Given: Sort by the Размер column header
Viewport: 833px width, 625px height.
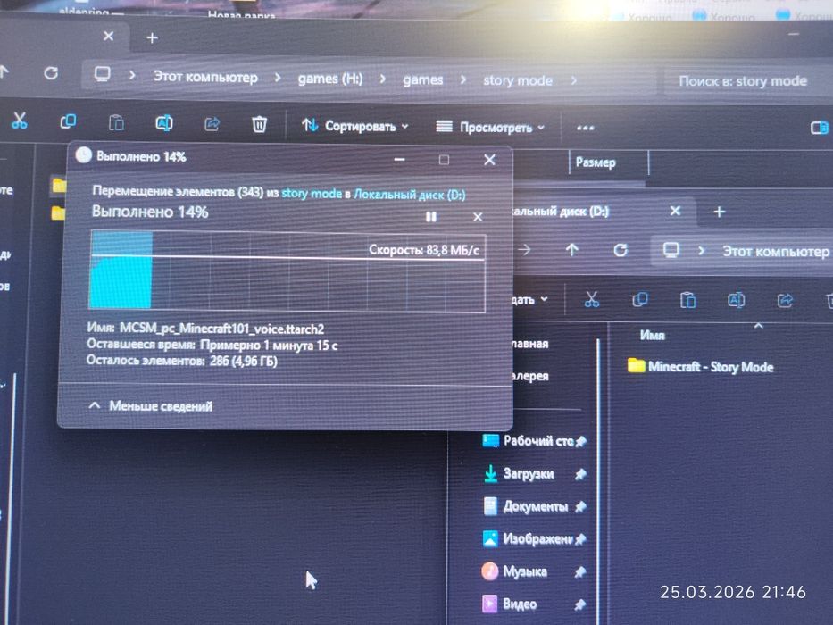Looking at the screenshot, I should [596, 162].
